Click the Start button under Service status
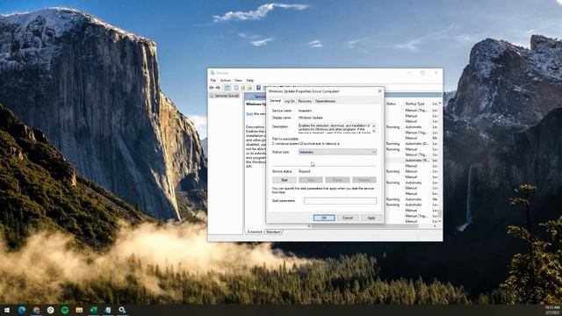Viewport: 562px width, 316px height. (285, 180)
